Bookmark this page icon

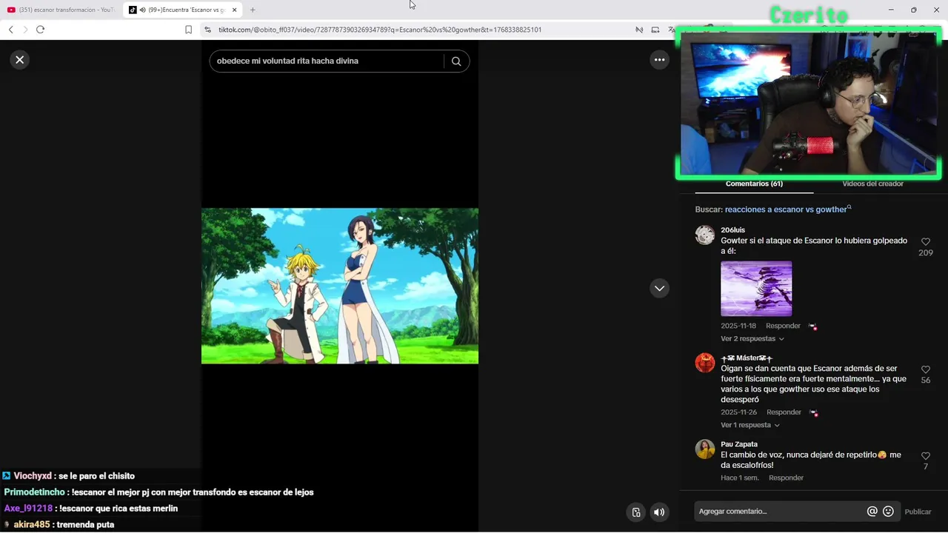188,30
